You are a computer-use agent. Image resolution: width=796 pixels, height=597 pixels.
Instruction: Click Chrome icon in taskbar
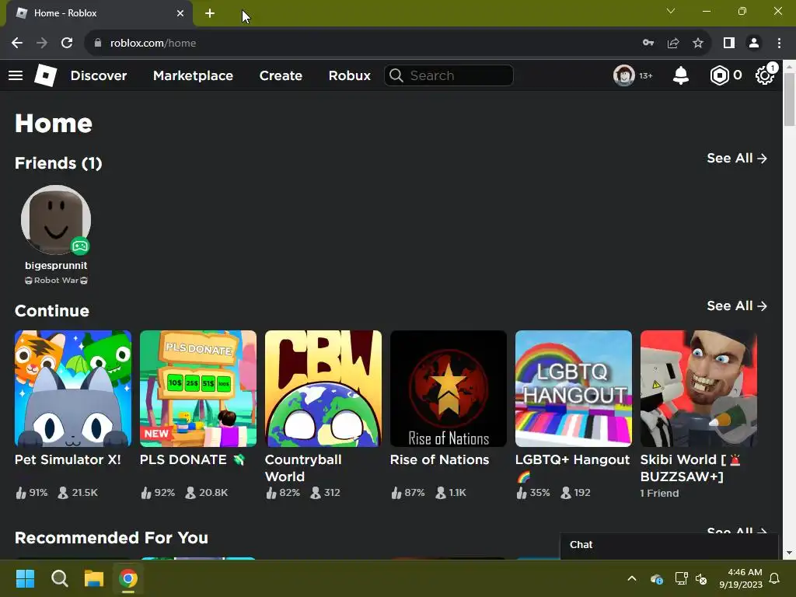[x=128, y=578]
